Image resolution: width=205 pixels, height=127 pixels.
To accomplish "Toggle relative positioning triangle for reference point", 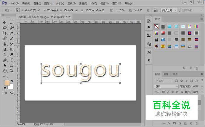I will (39, 10).
